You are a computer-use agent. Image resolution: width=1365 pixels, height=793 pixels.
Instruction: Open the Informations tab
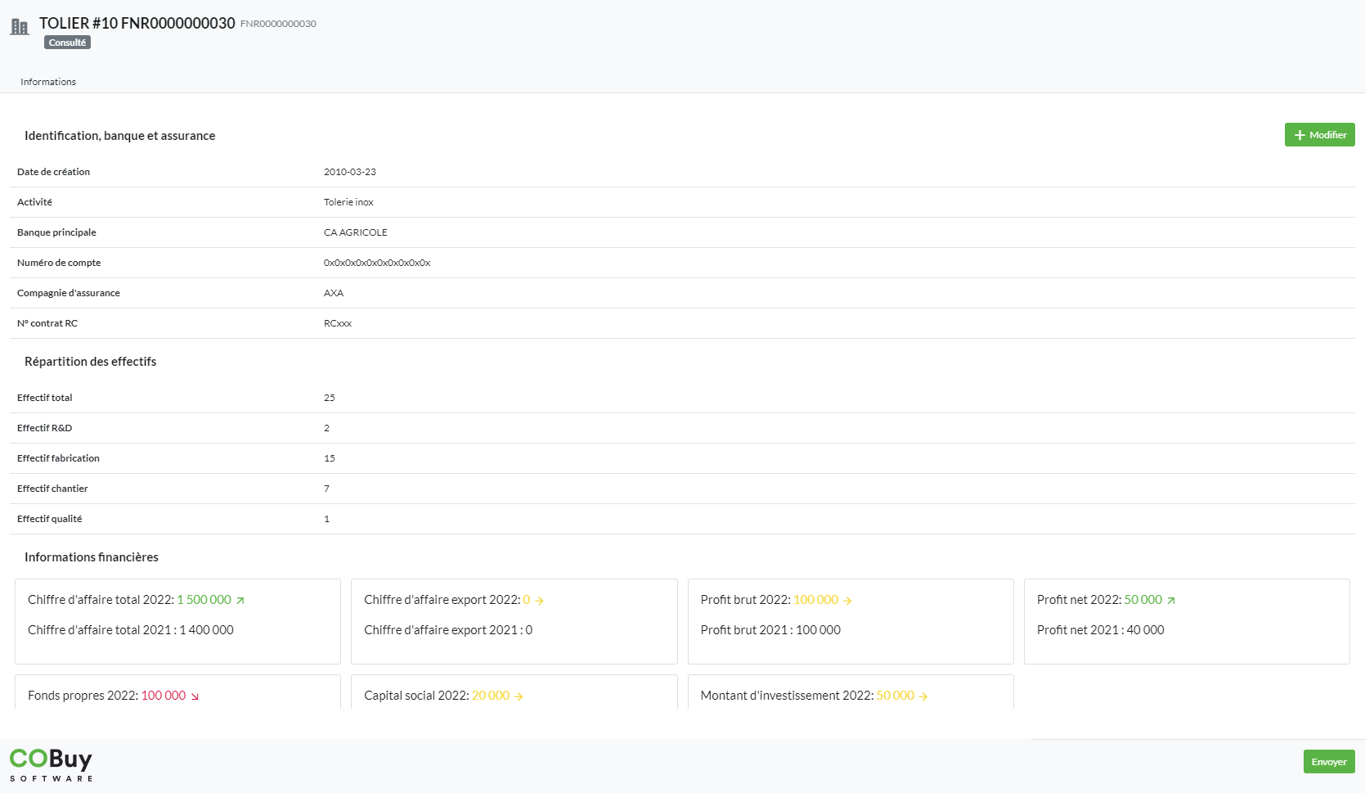[x=48, y=82]
